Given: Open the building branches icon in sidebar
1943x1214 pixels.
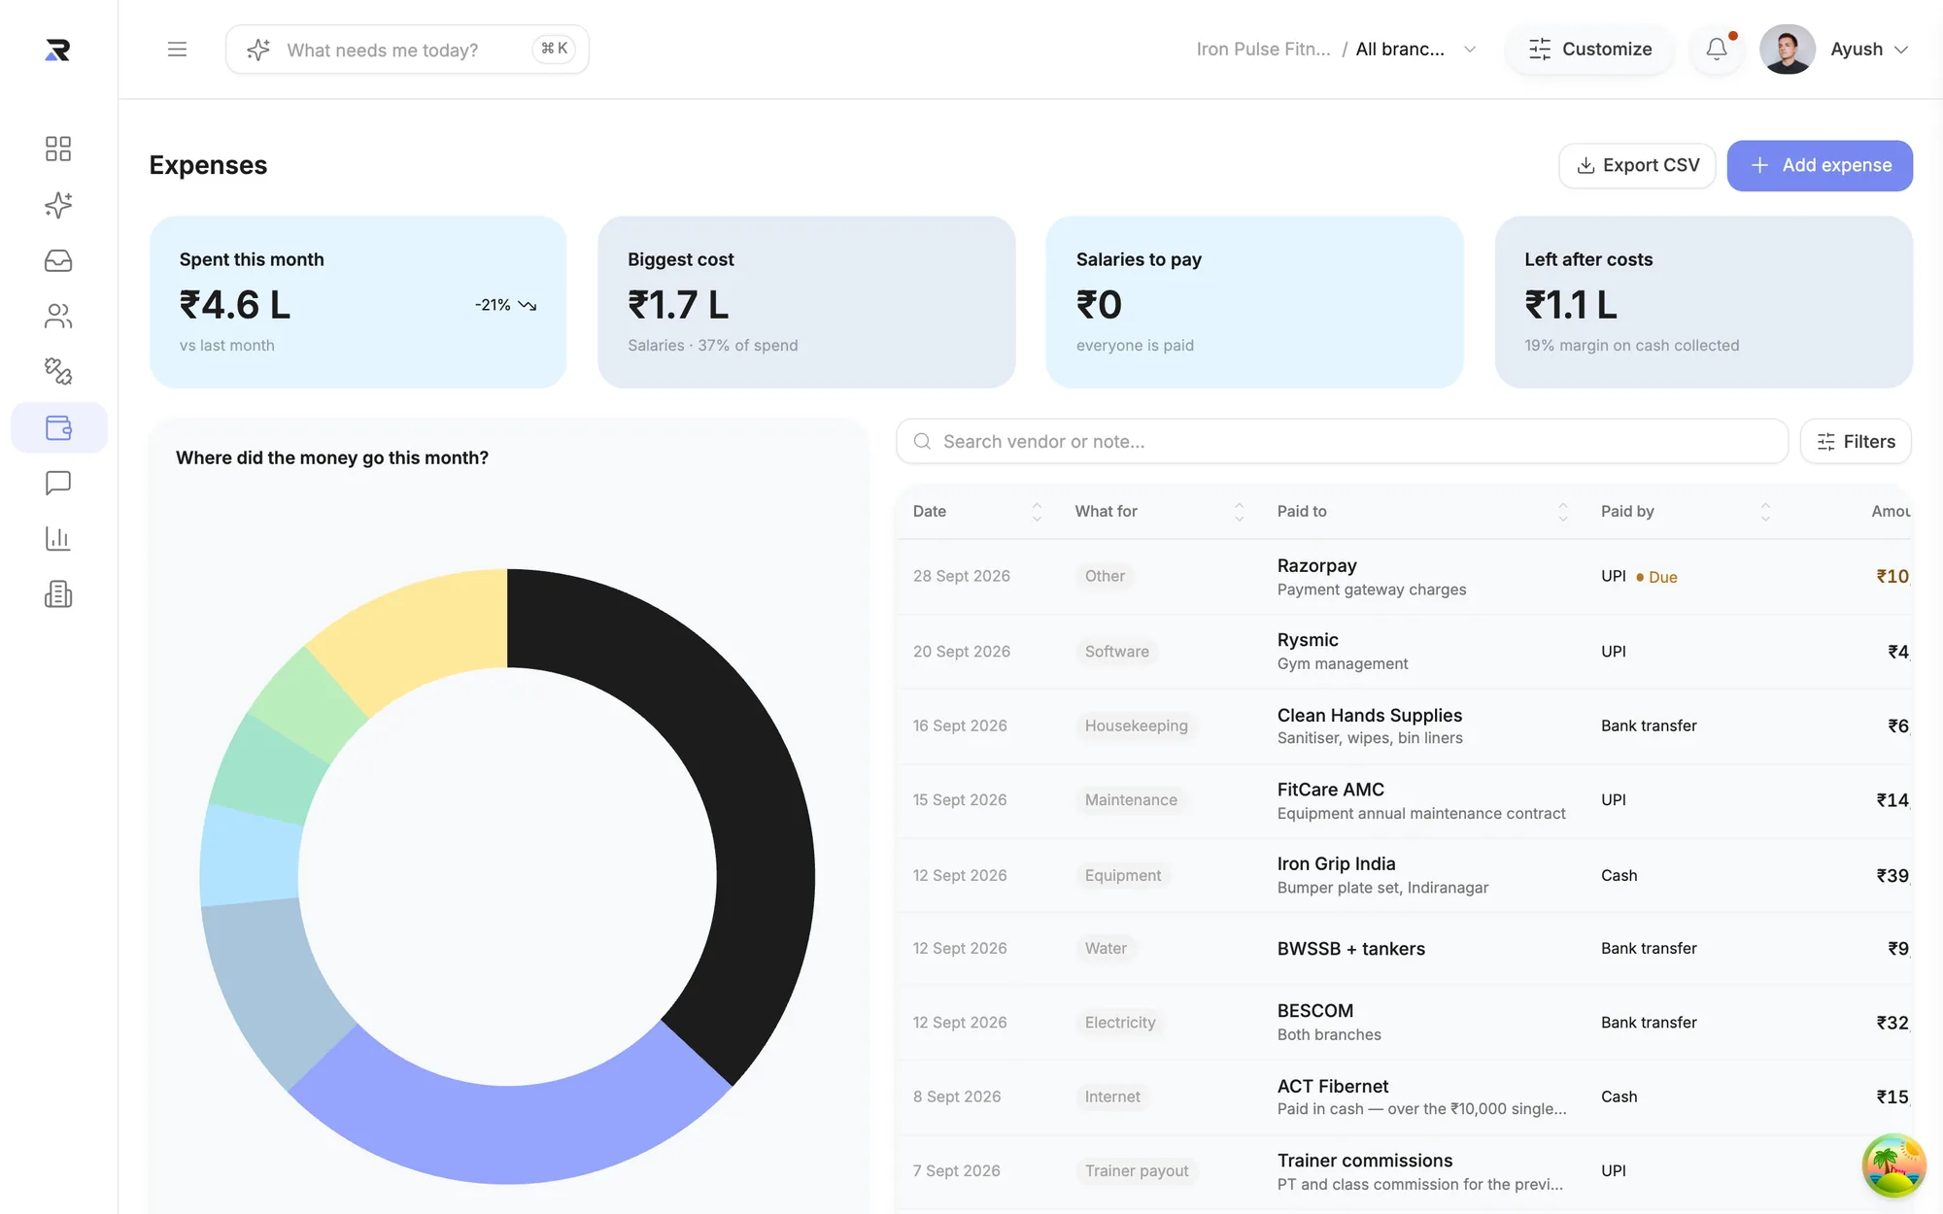Looking at the screenshot, I should click(58, 594).
